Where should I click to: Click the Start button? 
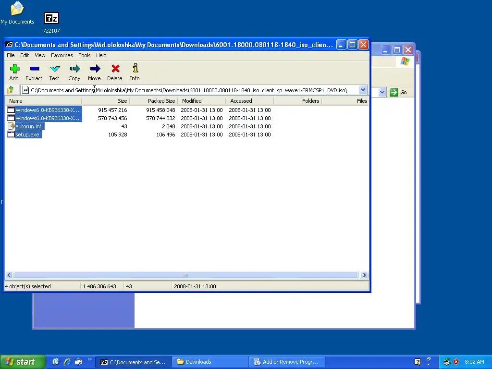pos(23,362)
